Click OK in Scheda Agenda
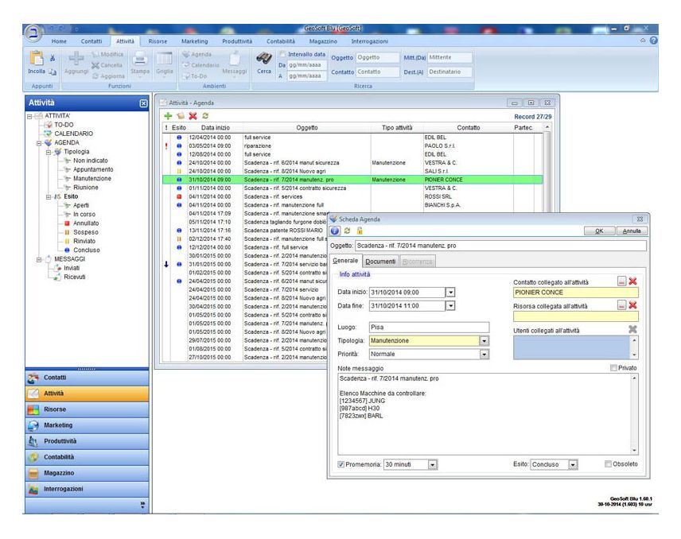The width and height of the screenshot is (681, 539). (599, 231)
